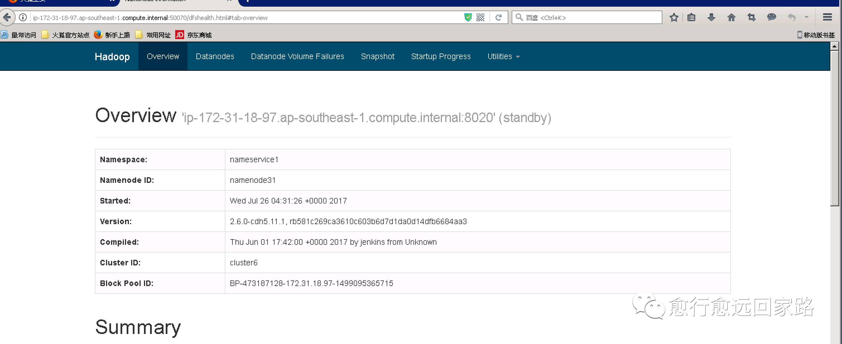The height and width of the screenshot is (344, 842).
Task: Open the 最常访问 bookmark
Action: point(19,35)
